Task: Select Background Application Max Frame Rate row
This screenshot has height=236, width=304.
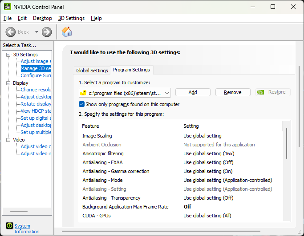Action: tap(126, 207)
